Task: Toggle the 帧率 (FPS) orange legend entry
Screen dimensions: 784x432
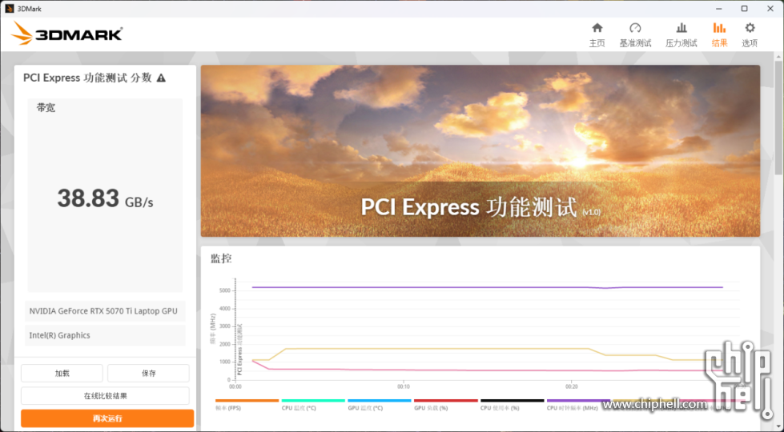Action: point(247,405)
